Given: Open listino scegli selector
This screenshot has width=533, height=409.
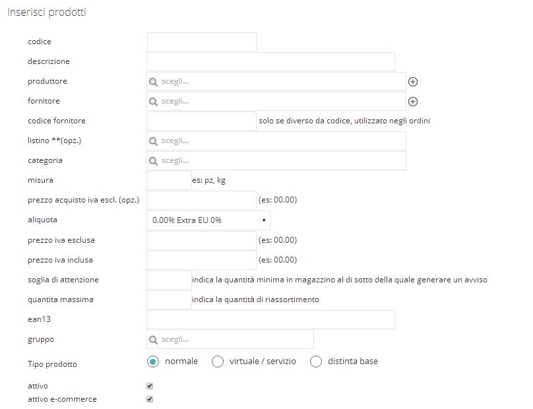Looking at the screenshot, I should tap(276, 141).
